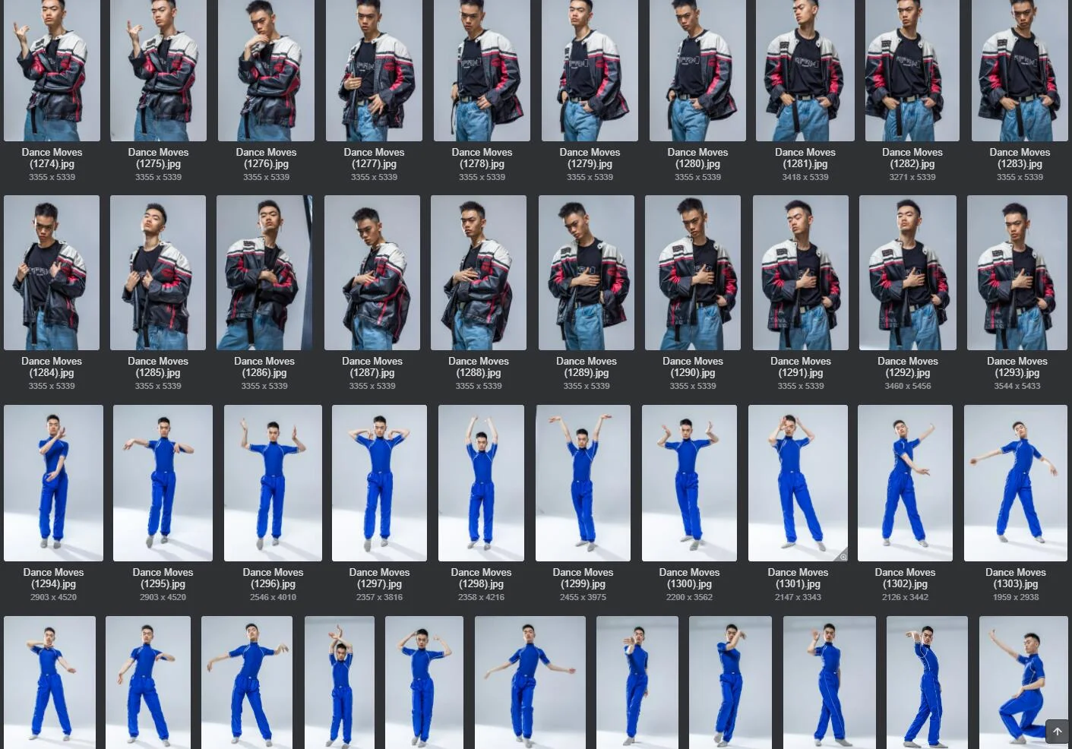The width and height of the screenshot is (1072, 749).
Task: Open the bottom-row thumbnail of the kneeling pose
Action: 1023,682
